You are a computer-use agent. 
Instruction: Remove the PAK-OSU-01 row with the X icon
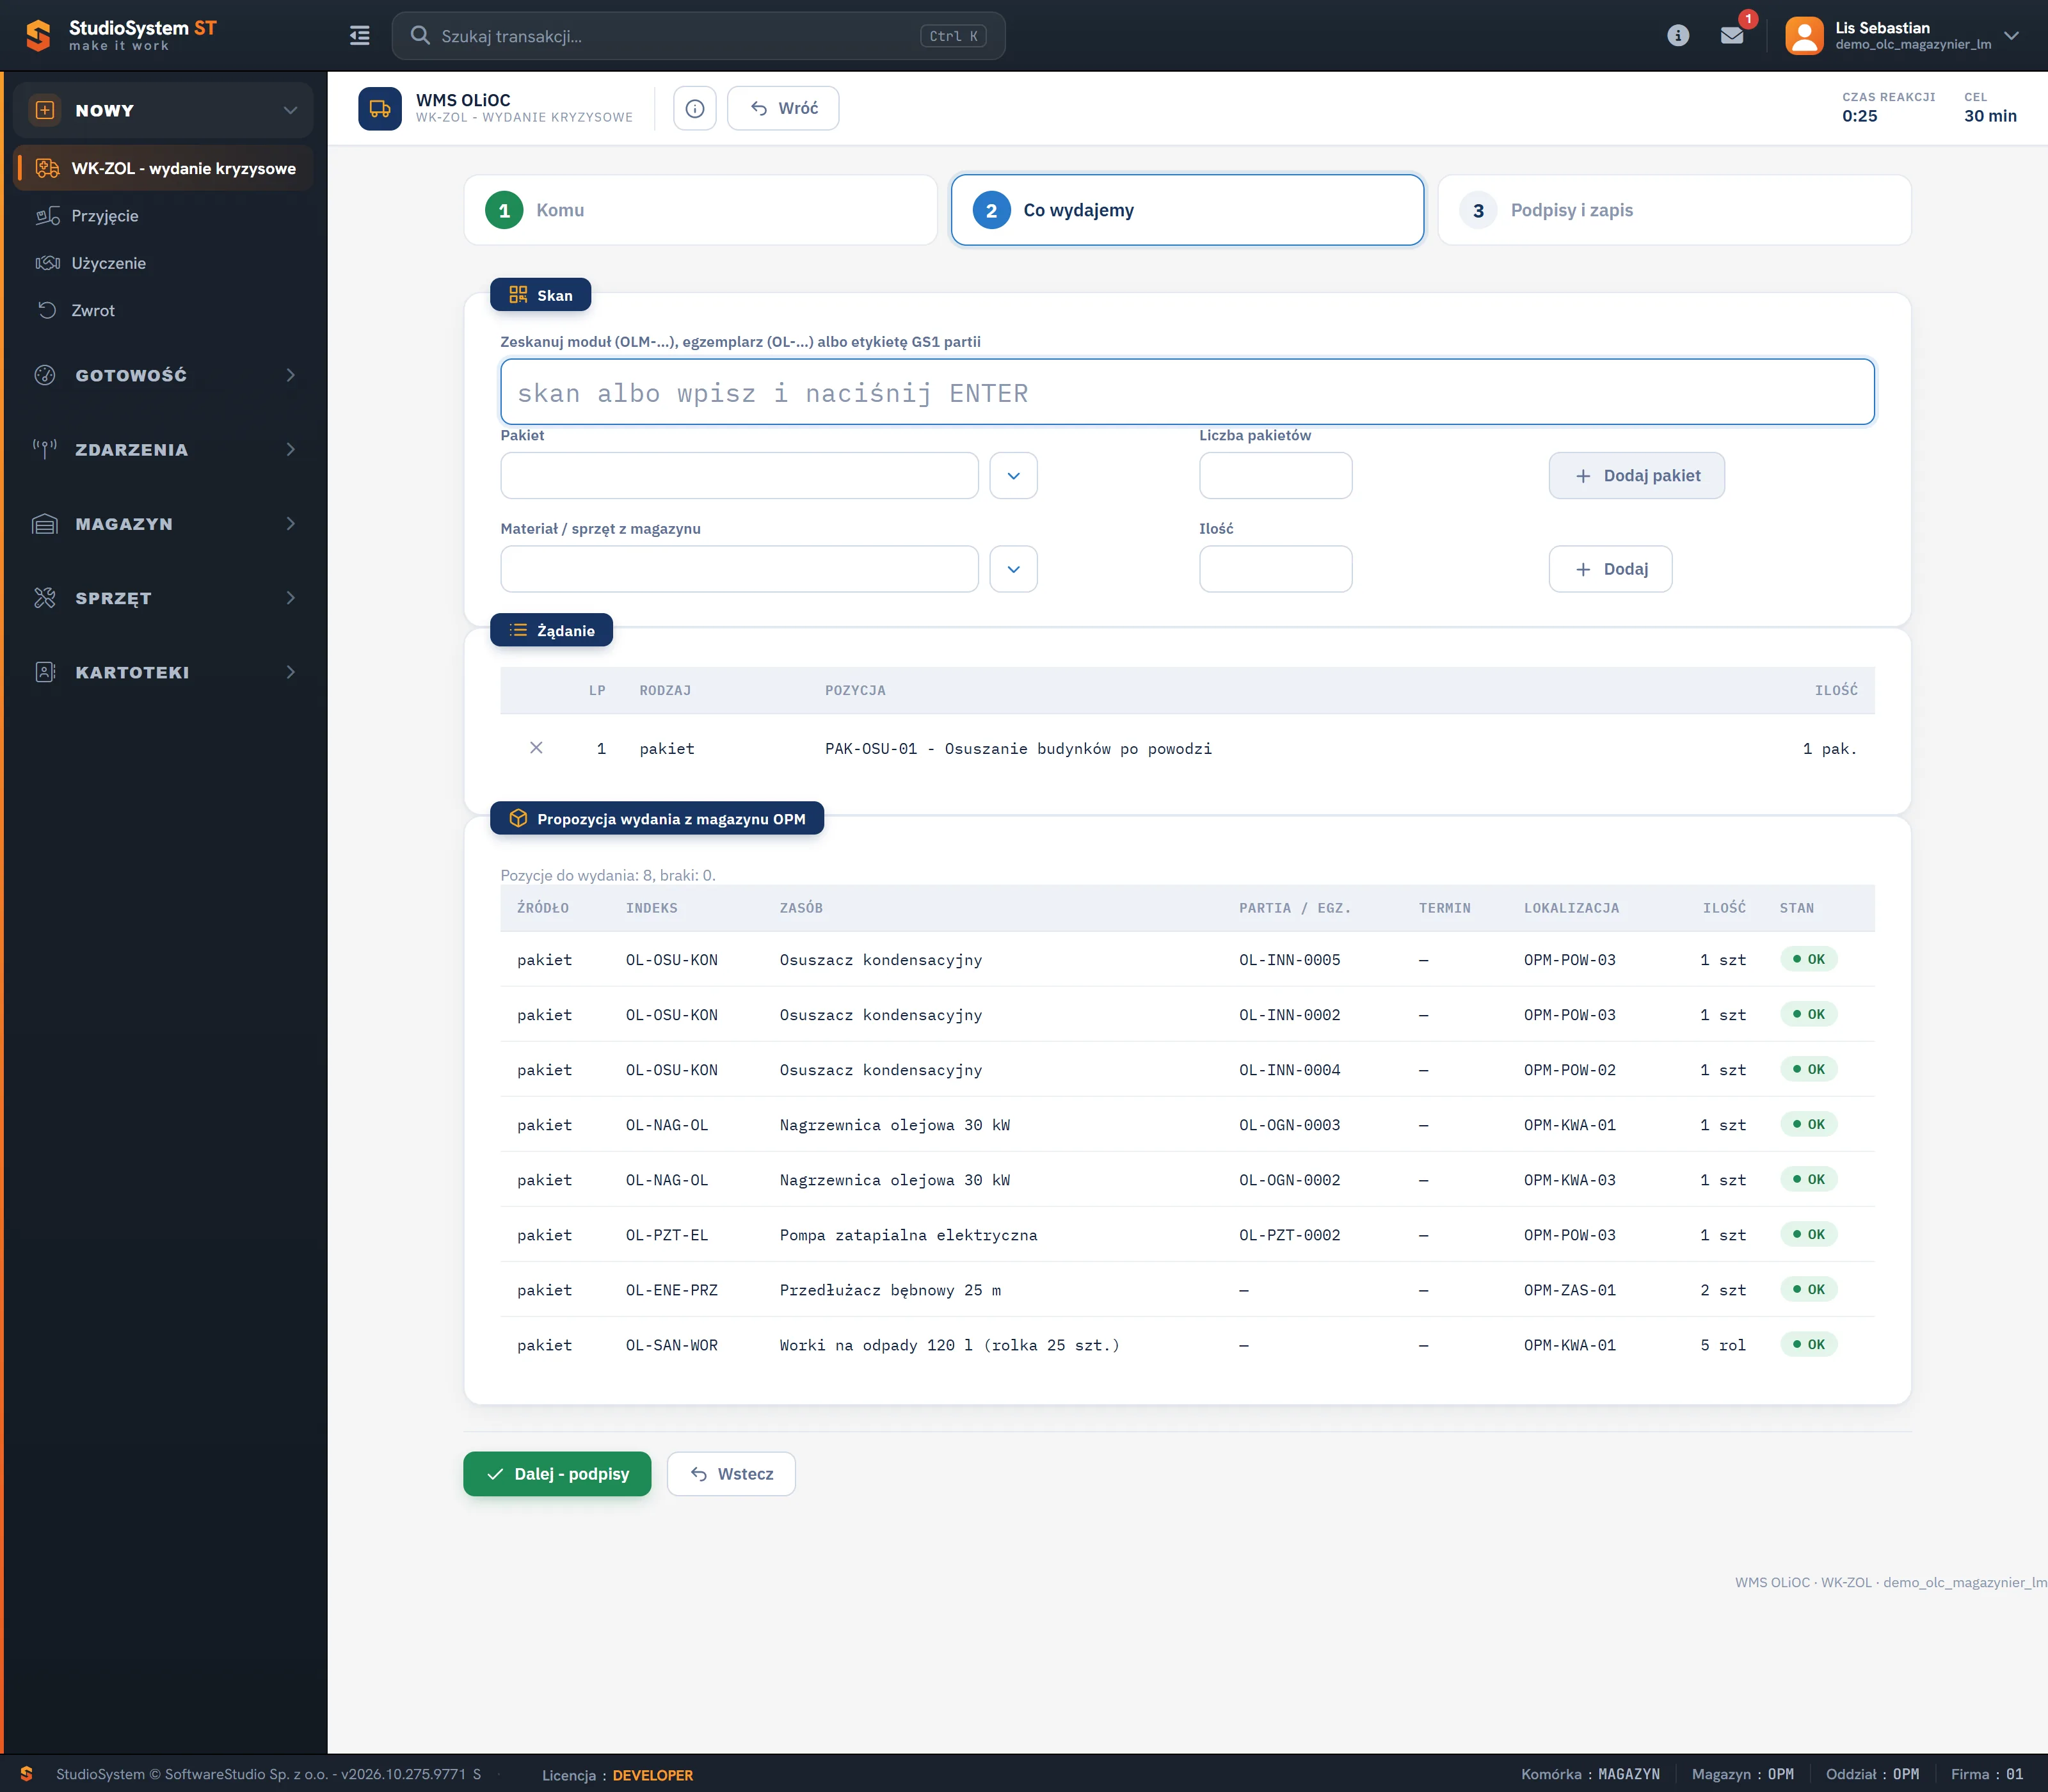(x=536, y=748)
